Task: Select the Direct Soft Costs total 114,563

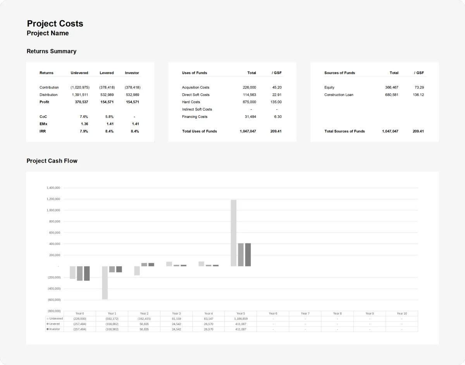Action: pos(250,95)
